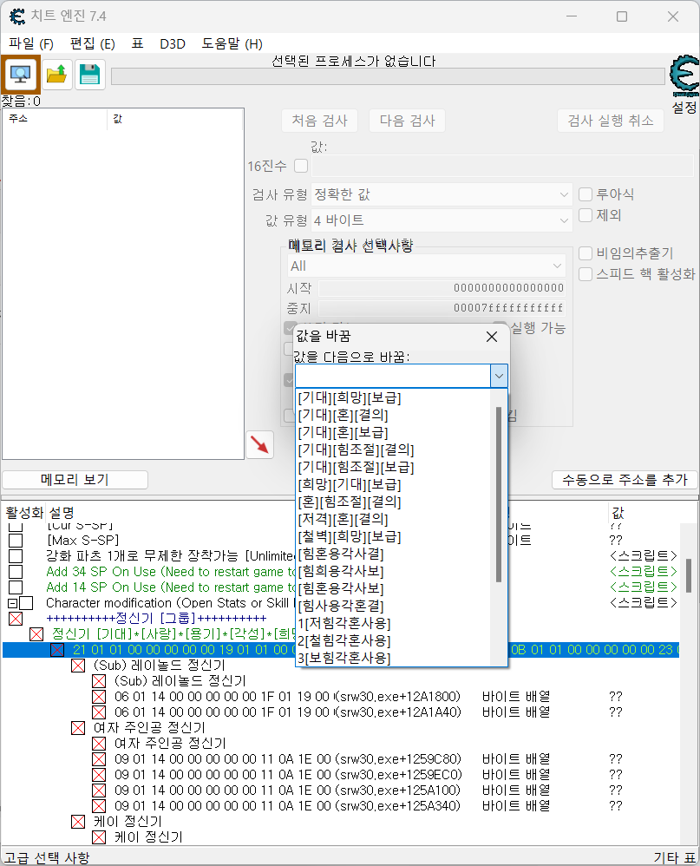The image size is (700, 866).
Task: Toggle the 16진수 checkbox
Action: 301,166
